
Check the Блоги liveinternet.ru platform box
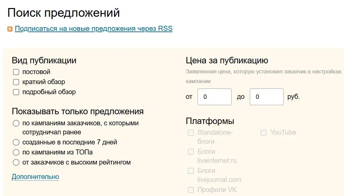(x=191, y=152)
